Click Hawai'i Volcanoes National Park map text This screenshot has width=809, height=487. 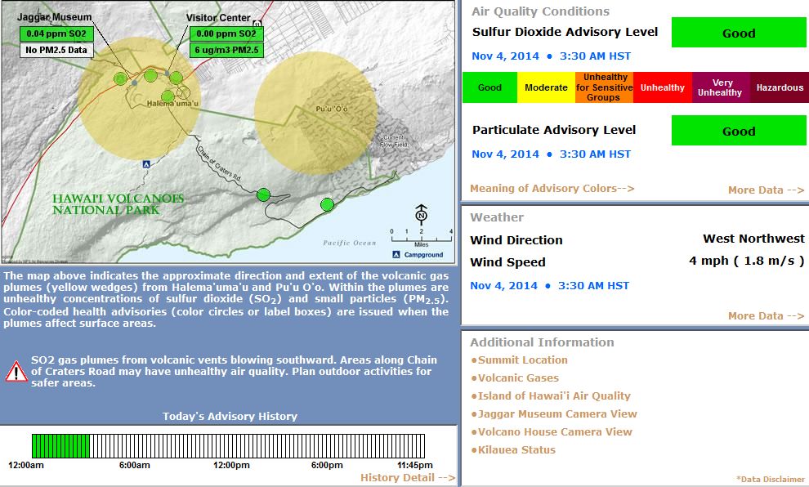(118, 204)
